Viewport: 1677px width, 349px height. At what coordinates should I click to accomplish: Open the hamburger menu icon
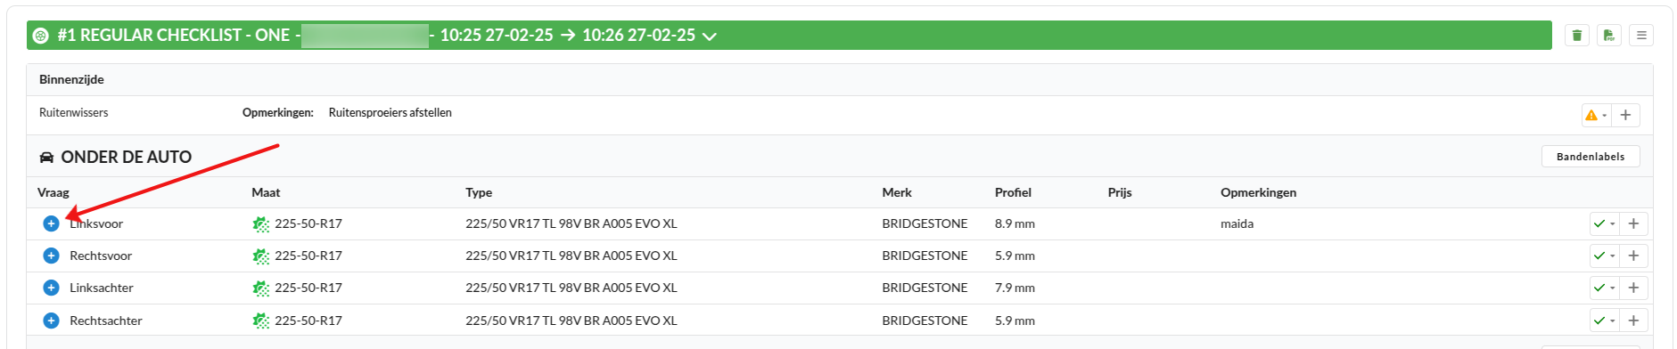pyautogui.click(x=1641, y=36)
